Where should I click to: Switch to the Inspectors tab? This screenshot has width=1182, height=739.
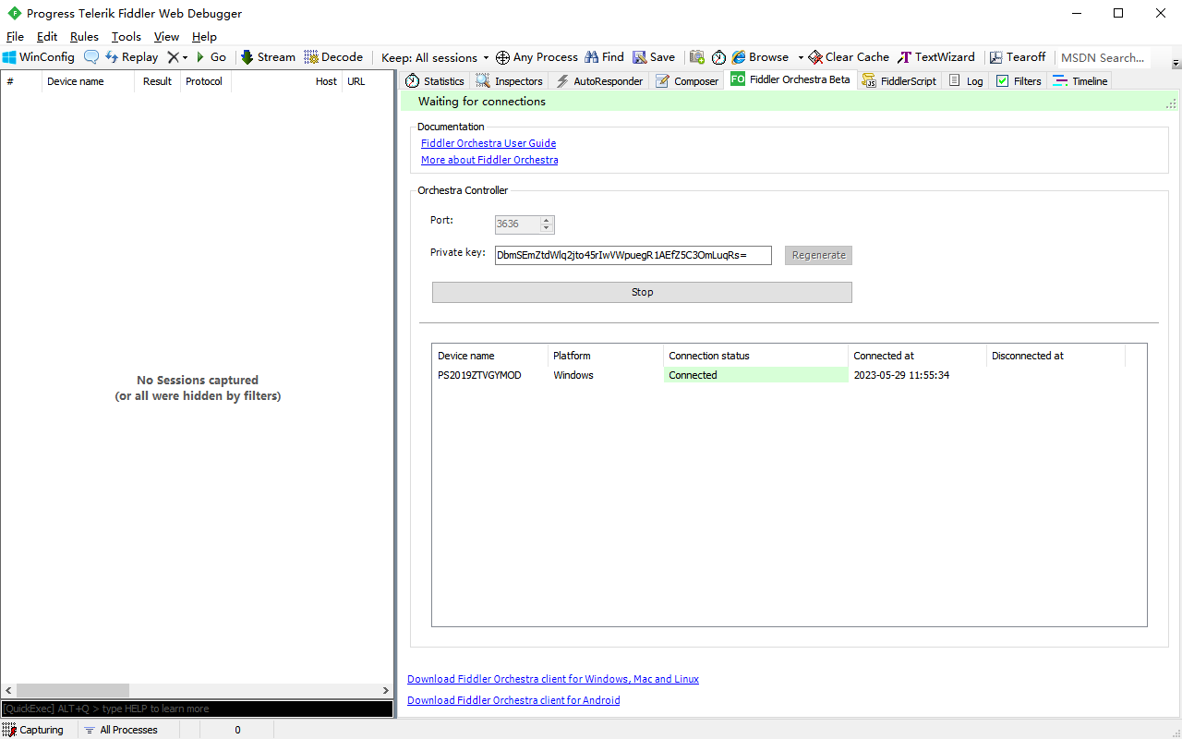click(510, 81)
